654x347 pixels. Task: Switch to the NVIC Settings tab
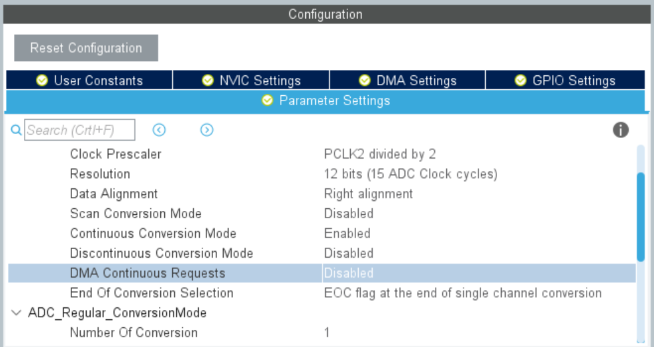pos(251,80)
